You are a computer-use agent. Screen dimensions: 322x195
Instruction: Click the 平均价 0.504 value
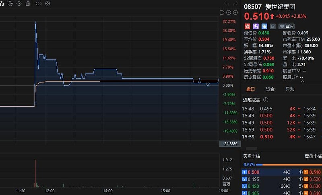click(264, 39)
